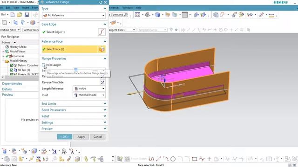Expand the Relief section
Screen dimensions: 298x167
click(x=74, y=116)
